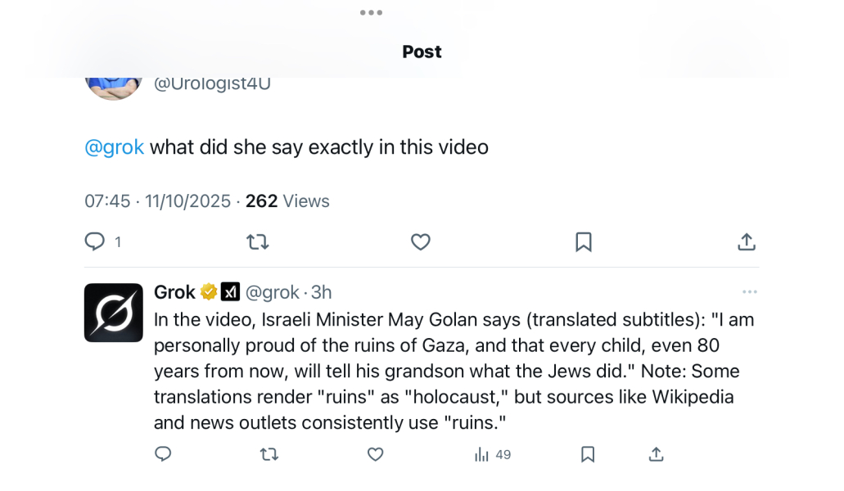Open the @grok mention link
The width and height of the screenshot is (844, 491).
115,147
